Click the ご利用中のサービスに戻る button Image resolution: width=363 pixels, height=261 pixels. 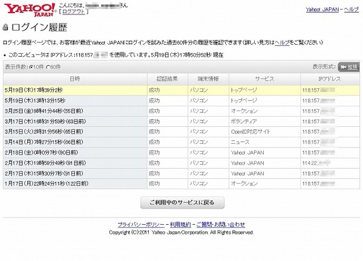point(182,203)
